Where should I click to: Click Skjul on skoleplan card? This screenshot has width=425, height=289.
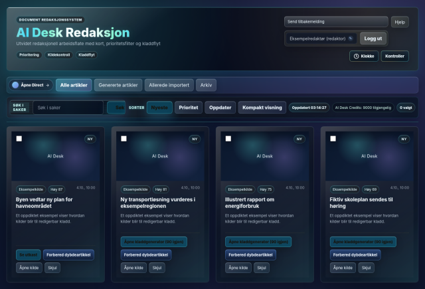coord(366,268)
